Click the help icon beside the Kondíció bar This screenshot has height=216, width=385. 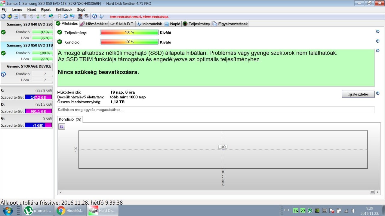click(378, 41)
